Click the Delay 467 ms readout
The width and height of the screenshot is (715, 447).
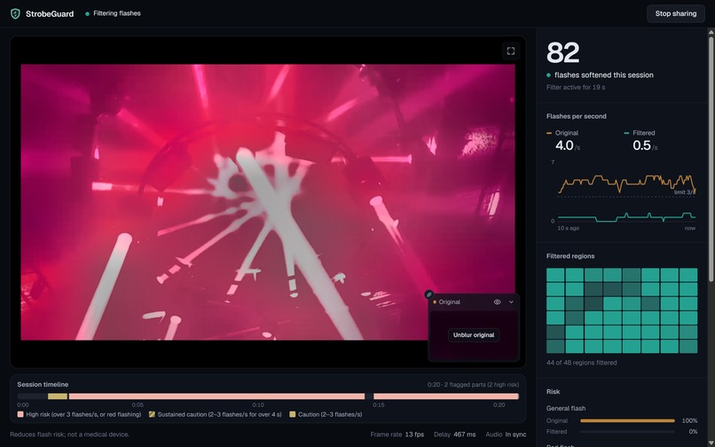(454, 435)
